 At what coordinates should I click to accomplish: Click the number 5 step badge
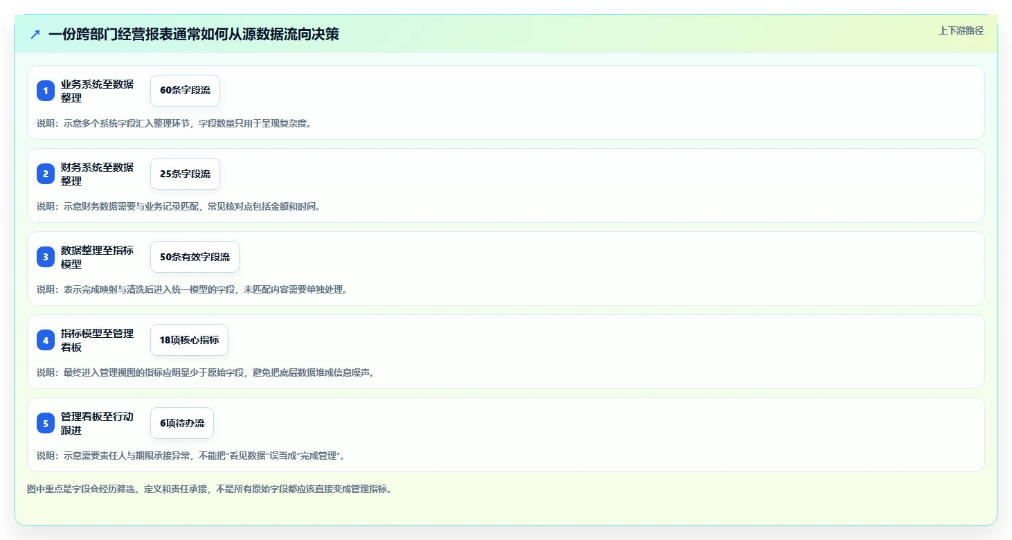click(x=46, y=423)
